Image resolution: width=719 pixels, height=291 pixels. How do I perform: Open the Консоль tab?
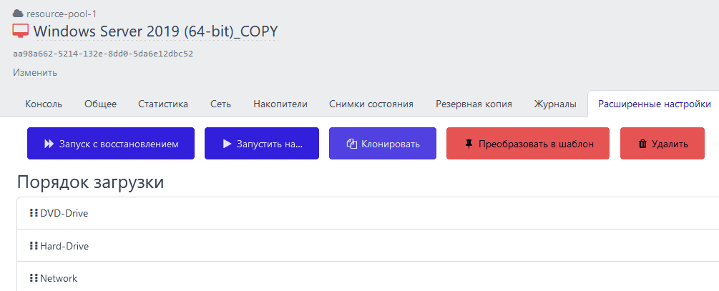click(44, 104)
